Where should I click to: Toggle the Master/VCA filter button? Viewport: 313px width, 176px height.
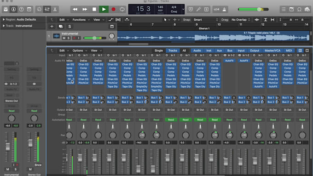pyautogui.click(x=272, y=51)
